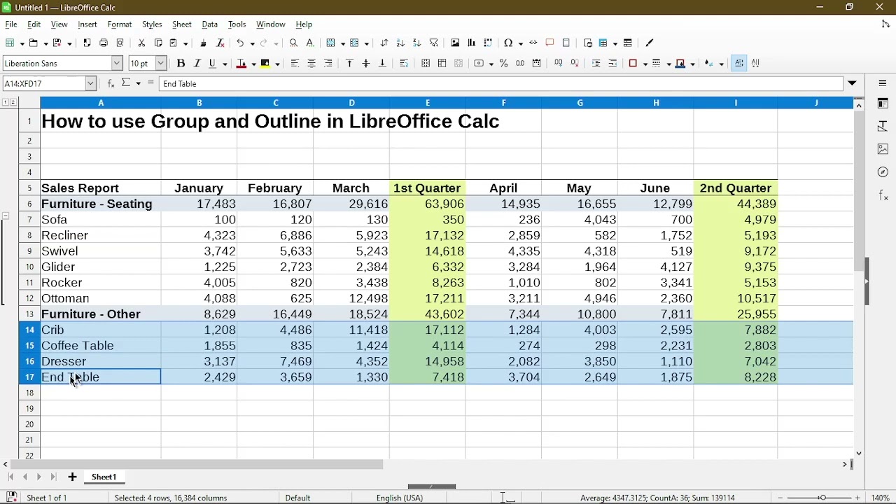Open Find and Replace magnifier icon
The height and width of the screenshot is (504, 896).
click(x=294, y=43)
